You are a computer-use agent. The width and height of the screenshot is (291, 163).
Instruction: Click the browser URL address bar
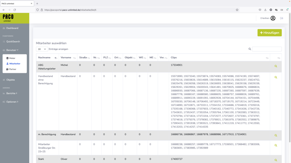137,10
